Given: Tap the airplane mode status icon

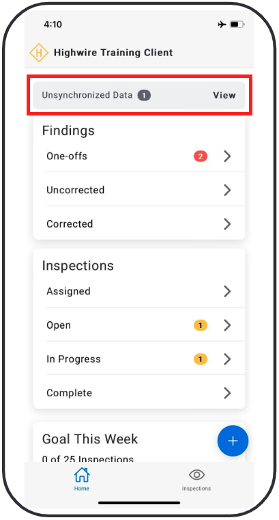Looking at the screenshot, I should tap(222, 25).
